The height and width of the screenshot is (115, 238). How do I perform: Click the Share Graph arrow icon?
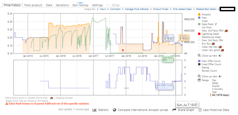click(x=174, y=110)
